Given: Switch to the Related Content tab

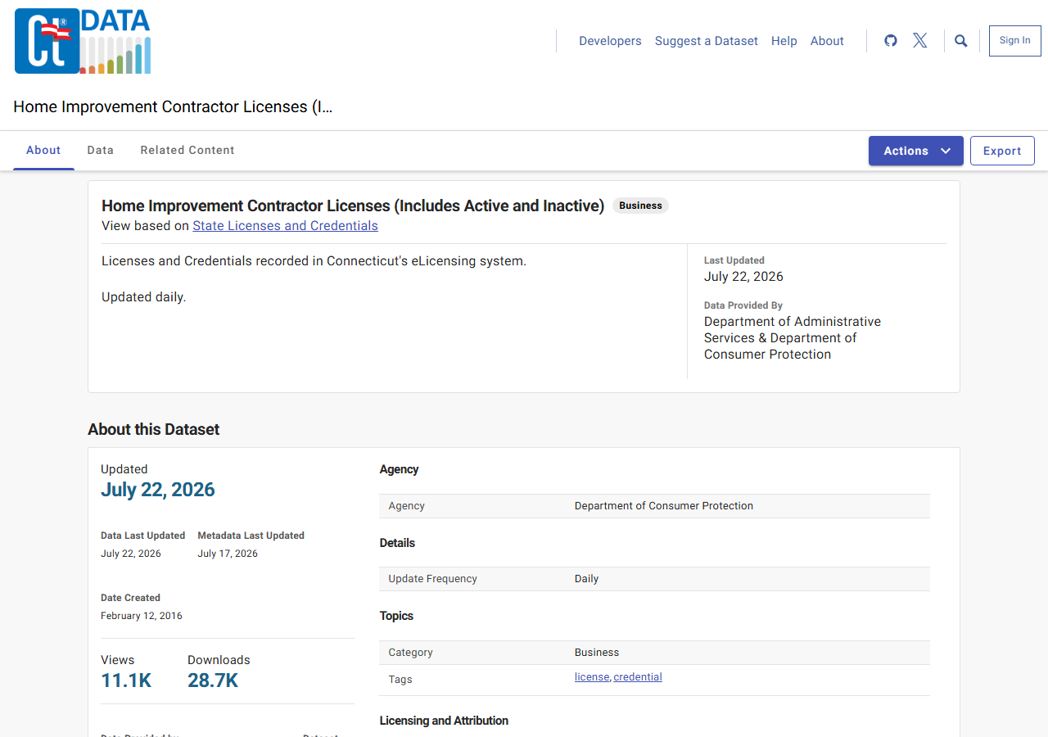Looking at the screenshot, I should pyautogui.click(x=187, y=151).
